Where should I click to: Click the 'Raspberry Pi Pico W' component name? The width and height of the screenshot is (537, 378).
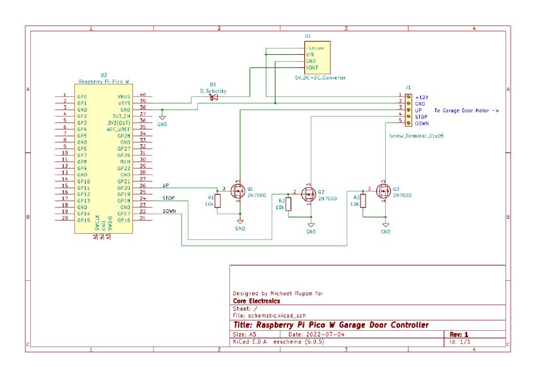(104, 81)
